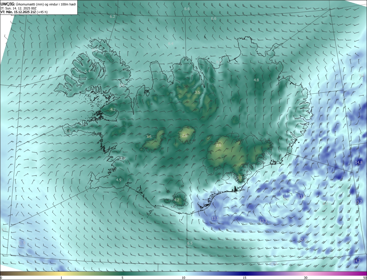Click the "30" tick on the color scale

coord(306,278)
